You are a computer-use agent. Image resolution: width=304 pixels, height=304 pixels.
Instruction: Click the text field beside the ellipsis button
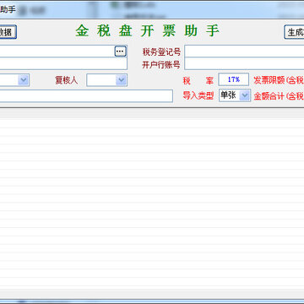click(x=57, y=52)
